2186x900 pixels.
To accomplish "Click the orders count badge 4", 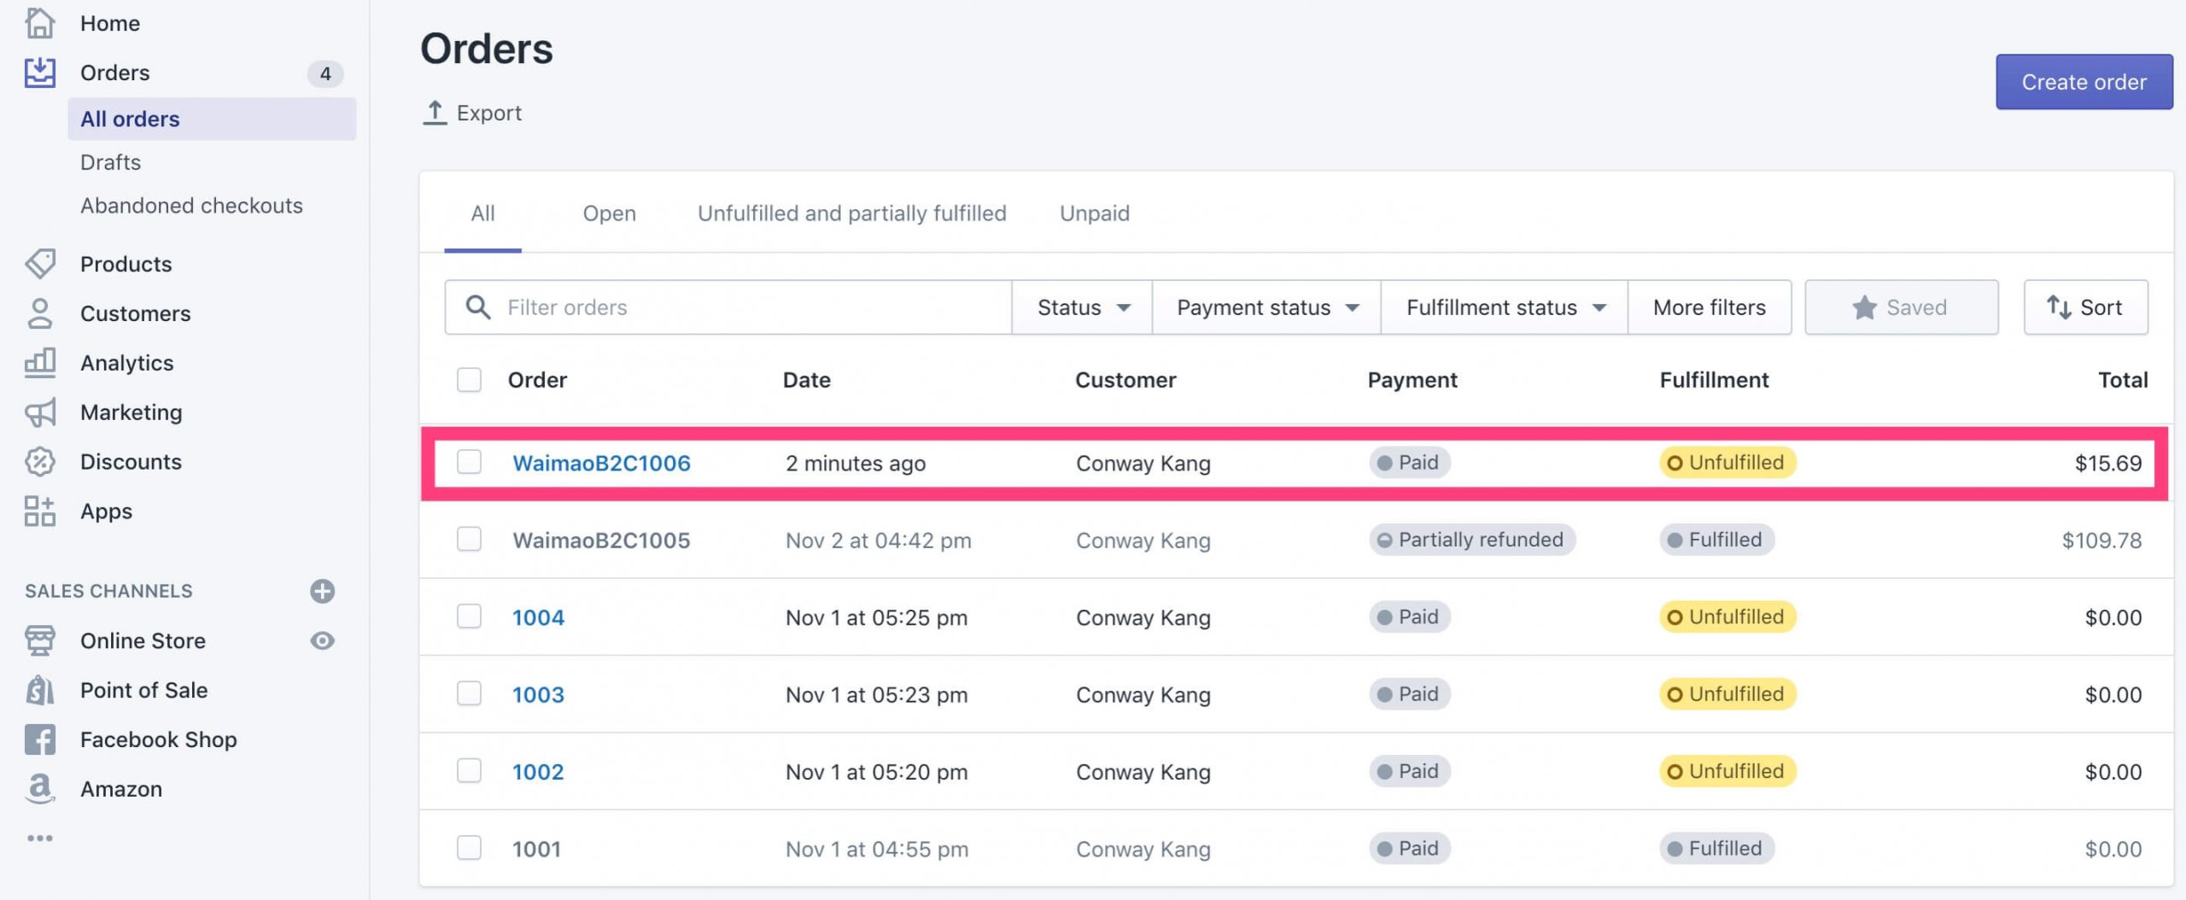I will click(325, 74).
